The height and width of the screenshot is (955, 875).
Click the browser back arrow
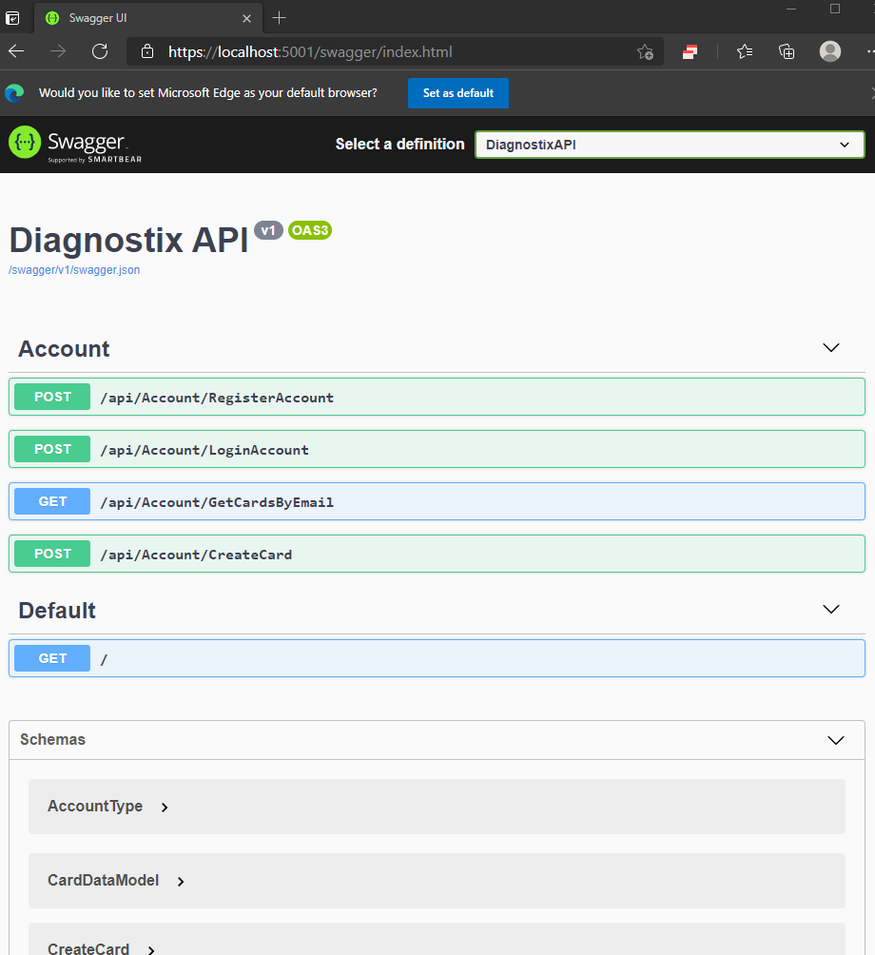16,51
